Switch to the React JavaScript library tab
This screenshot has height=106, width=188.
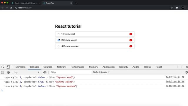(26, 3)
